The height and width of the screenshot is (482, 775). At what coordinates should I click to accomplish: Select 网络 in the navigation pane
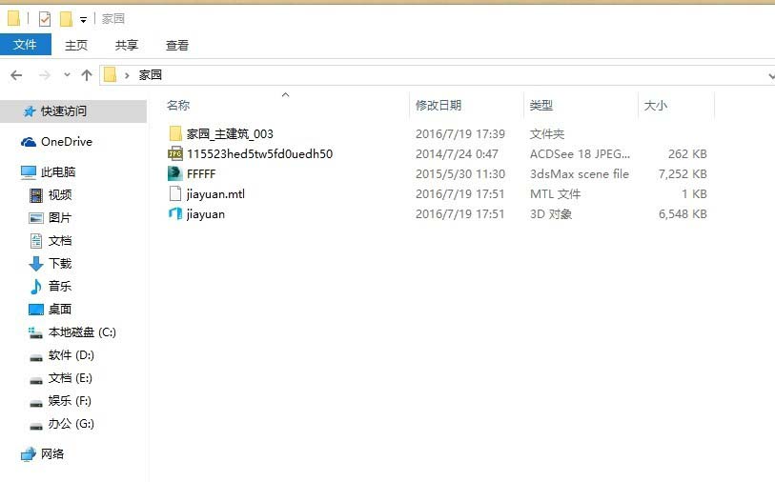coord(52,453)
